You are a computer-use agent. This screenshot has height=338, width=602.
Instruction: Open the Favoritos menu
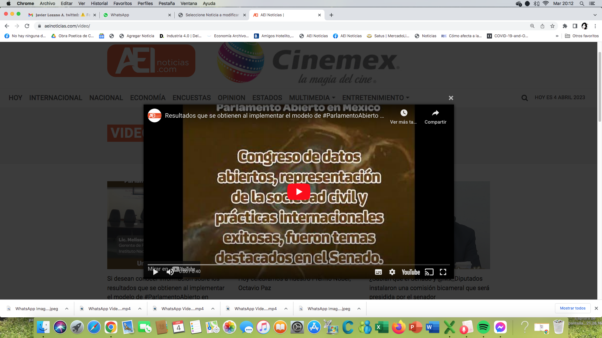pos(123,3)
